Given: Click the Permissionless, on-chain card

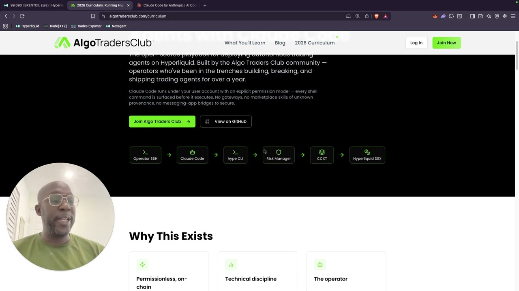Looking at the screenshot, I should (169, 271).
